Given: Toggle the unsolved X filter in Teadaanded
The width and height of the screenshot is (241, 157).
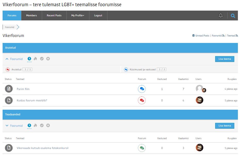Looking at the screenshot, I should click(48, 125).
